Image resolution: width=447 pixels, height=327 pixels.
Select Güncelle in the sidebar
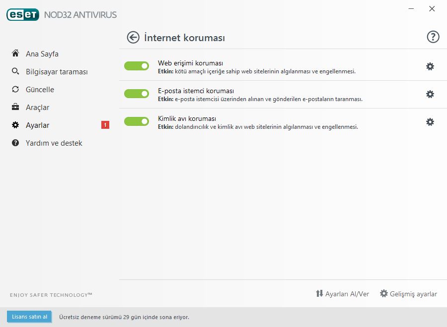tap(40, 90)
